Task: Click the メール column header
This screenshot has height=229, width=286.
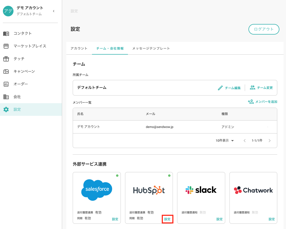Action: [150, 114]
